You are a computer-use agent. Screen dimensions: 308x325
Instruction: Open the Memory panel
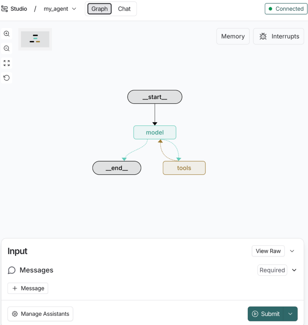pos(233,36)
